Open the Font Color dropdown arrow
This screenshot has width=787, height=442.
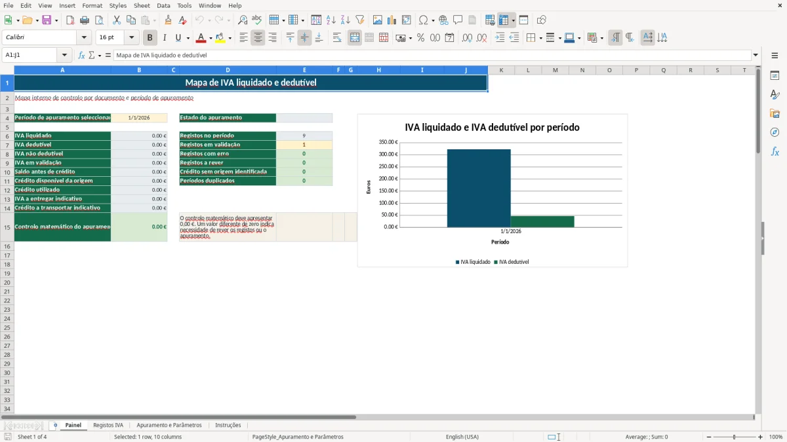click(211, 38)
